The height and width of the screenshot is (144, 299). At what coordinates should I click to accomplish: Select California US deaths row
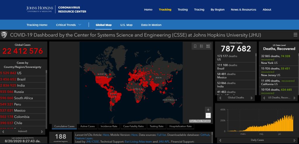click(278, 82)
